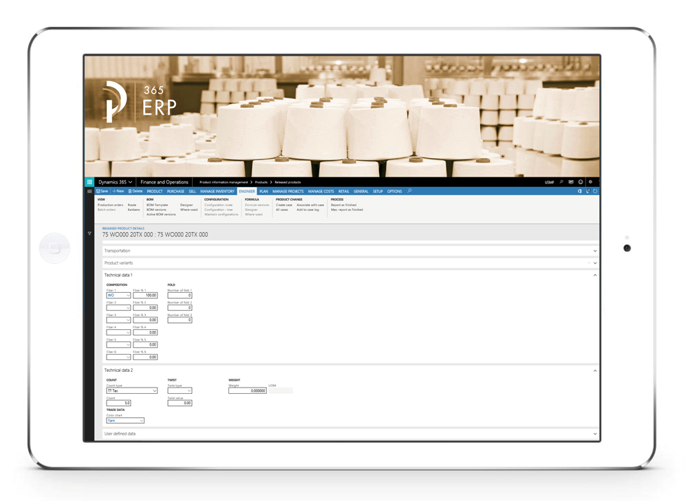The height and width of the screenshot is (501, 688).
Task: Collapse the Technical data 1 section
Action: (x=594, y=275)
